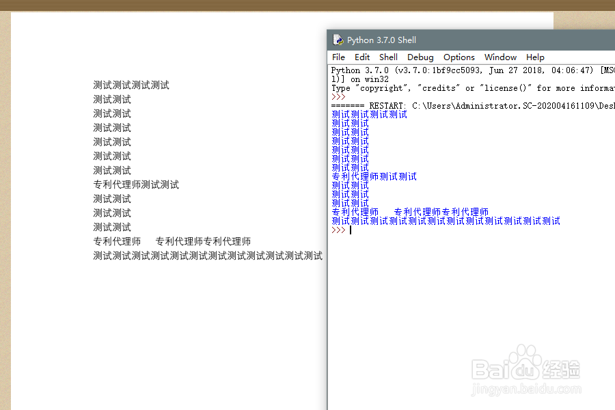The height and width of the screenshot is (410, 615).
Task: Open the Debug menu
Action: tap(420, 57)
